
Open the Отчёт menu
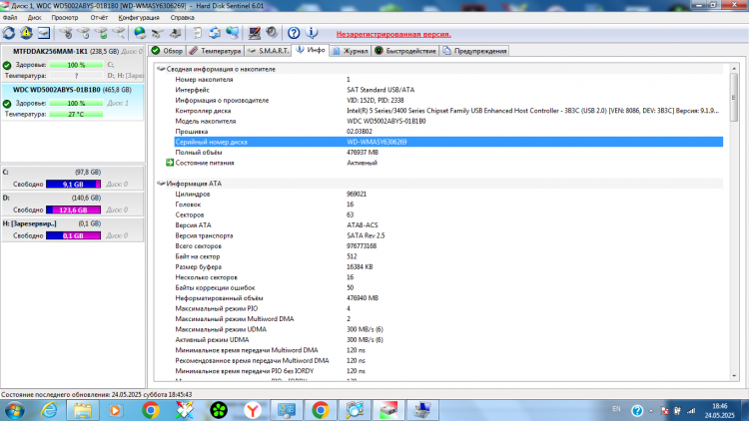tap(99, 18)
